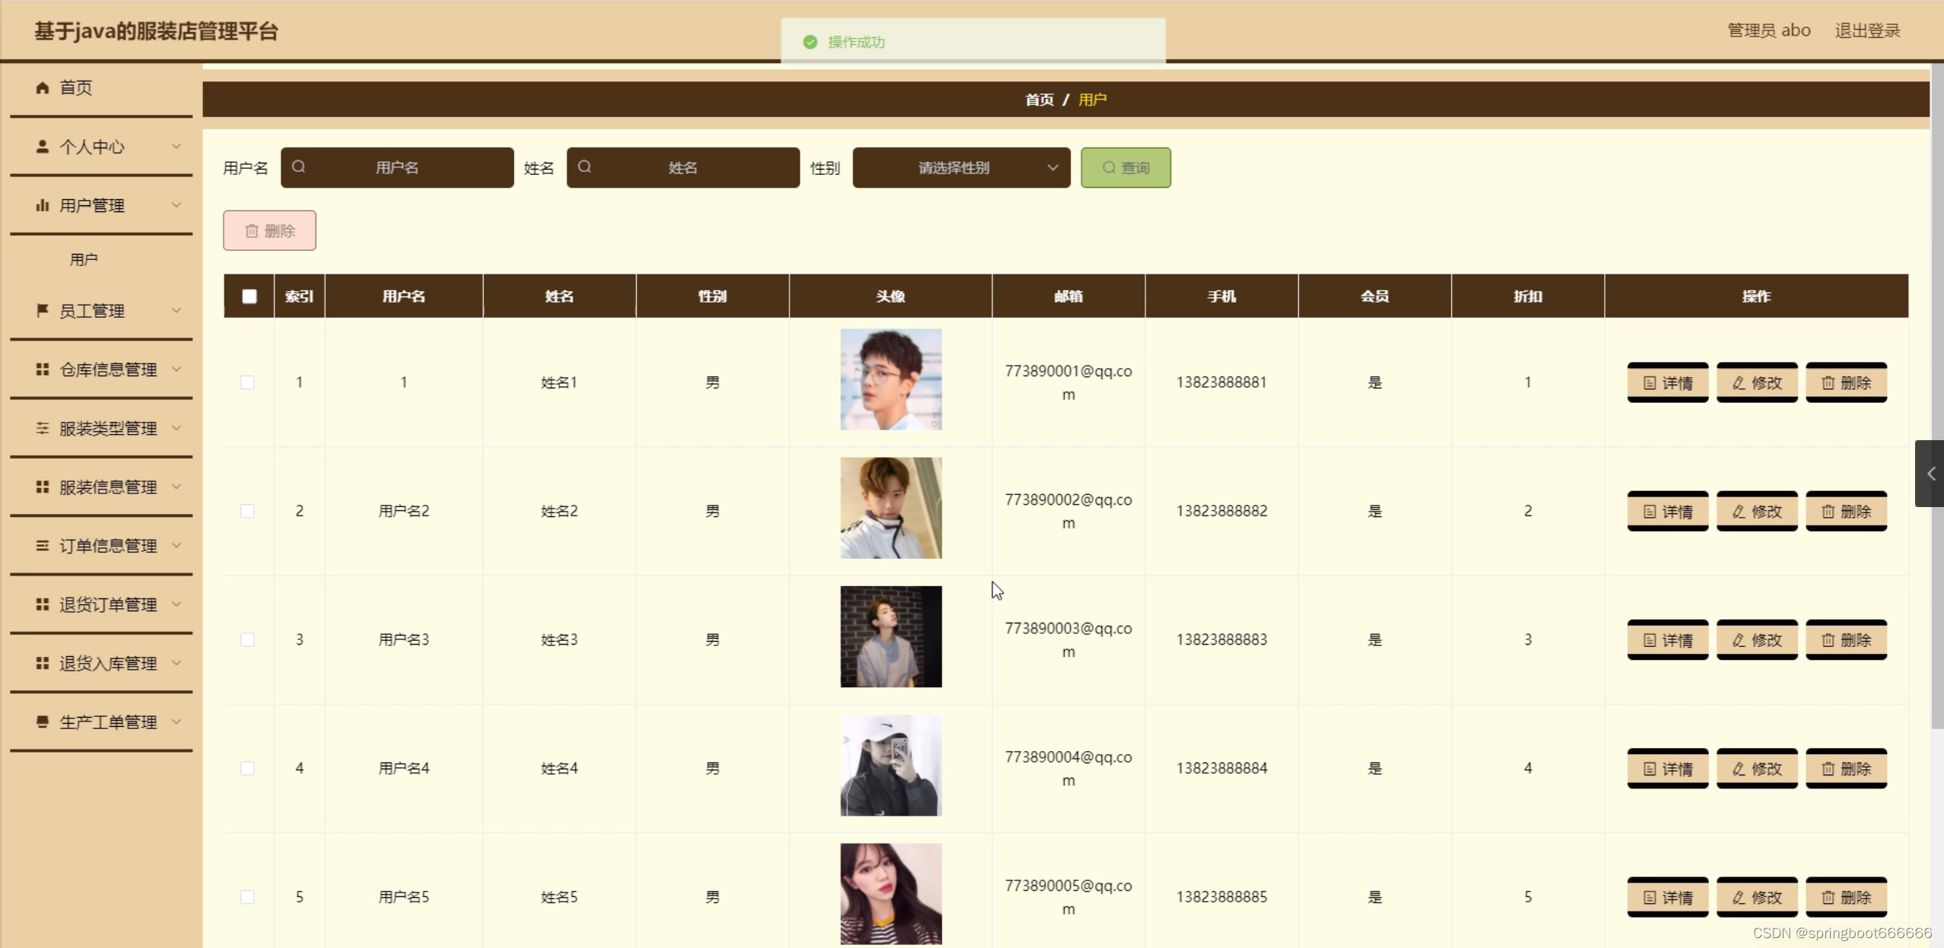Viewport: 1944px width, 948px height.
Task: Click the flag icon for 员工管理
Action: tap(43, 310)
